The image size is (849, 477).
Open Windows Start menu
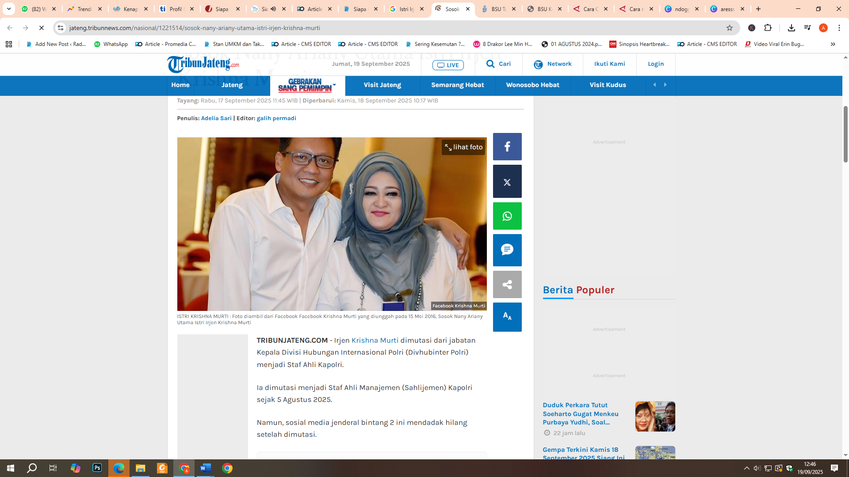[x=11, y=468]
